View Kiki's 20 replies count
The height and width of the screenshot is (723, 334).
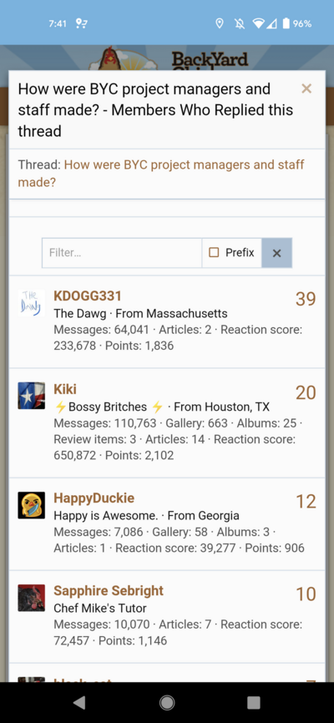[306, 392]
